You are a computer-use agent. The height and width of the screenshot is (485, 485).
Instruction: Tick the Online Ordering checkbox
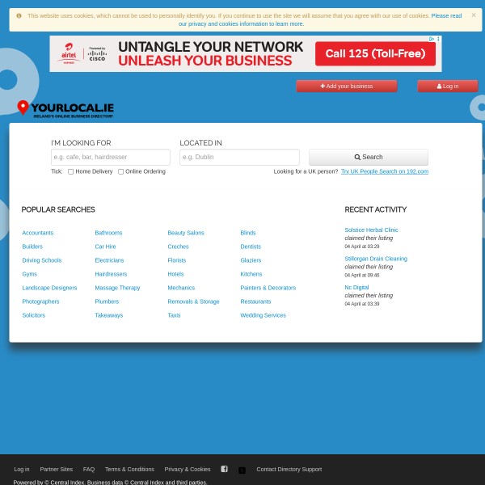tap(121, 171)
